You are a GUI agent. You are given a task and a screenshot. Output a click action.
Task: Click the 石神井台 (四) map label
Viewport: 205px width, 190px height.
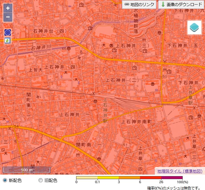click(x=50, y=31)
